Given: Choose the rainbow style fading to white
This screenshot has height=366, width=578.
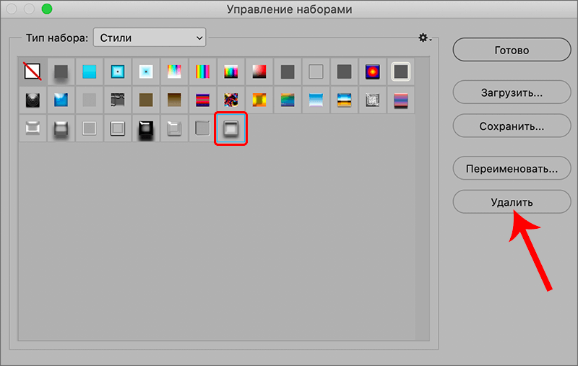Looking at the screenshot, I should pyautogui.click(x=174, y=71).
